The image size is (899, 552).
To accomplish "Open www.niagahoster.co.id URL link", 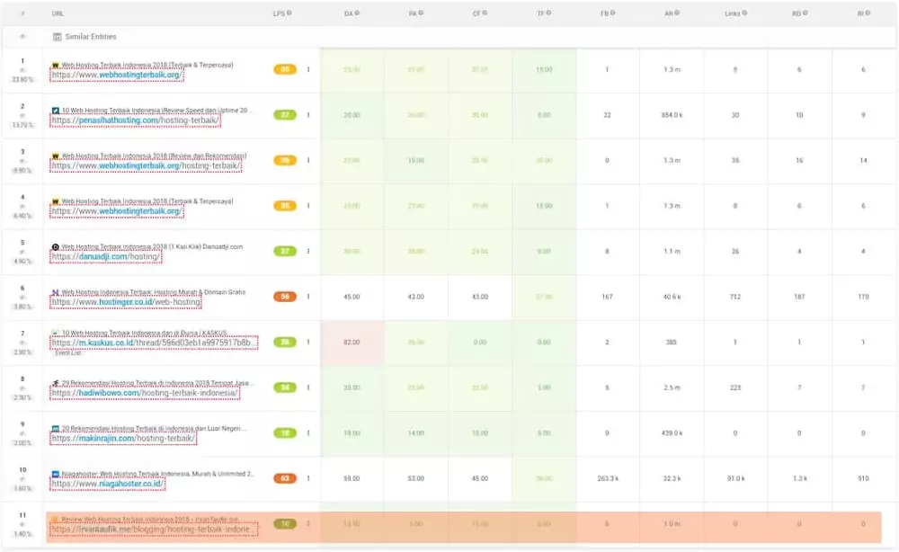I will tap(107, 484).
